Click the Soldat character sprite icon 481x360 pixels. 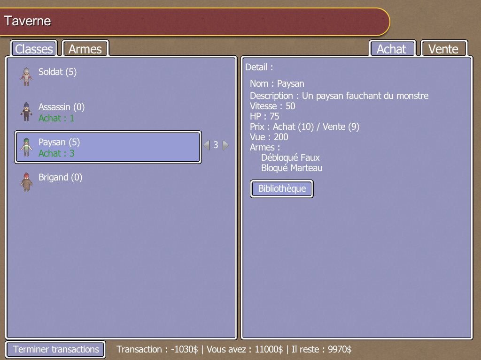pyautogui.click(x=26, y=76)
